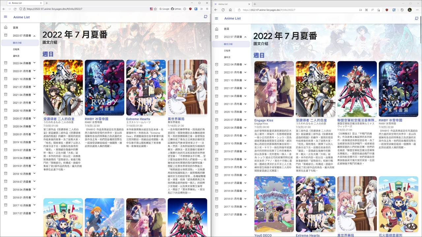
Task: Open the GitHub bookmark in Firefox toolbar
Action: tap(176, 9)
